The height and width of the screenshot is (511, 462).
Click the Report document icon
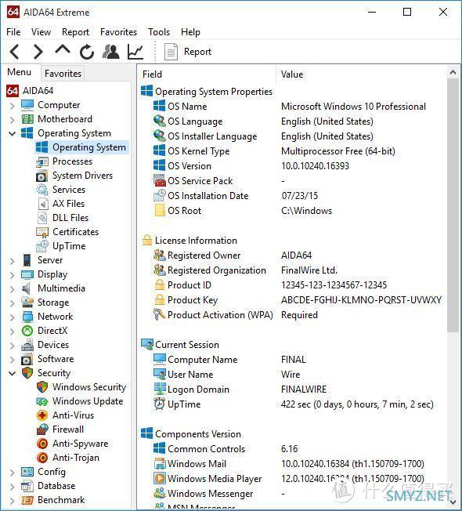click(x=171, y=52)
